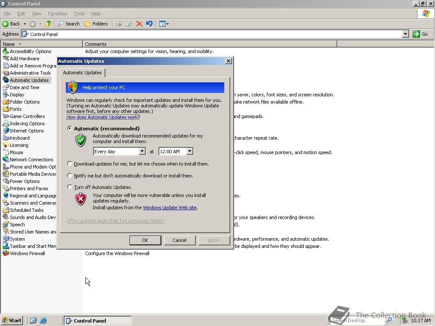Select Download updates but let me choose
435x326 pixels.
click(70, 163)
